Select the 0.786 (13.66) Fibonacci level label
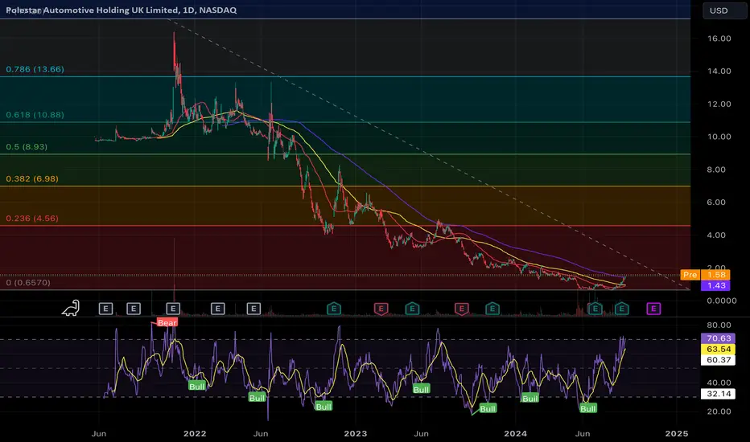This screenshot has height=442, width=750. (x=35, y=69)
